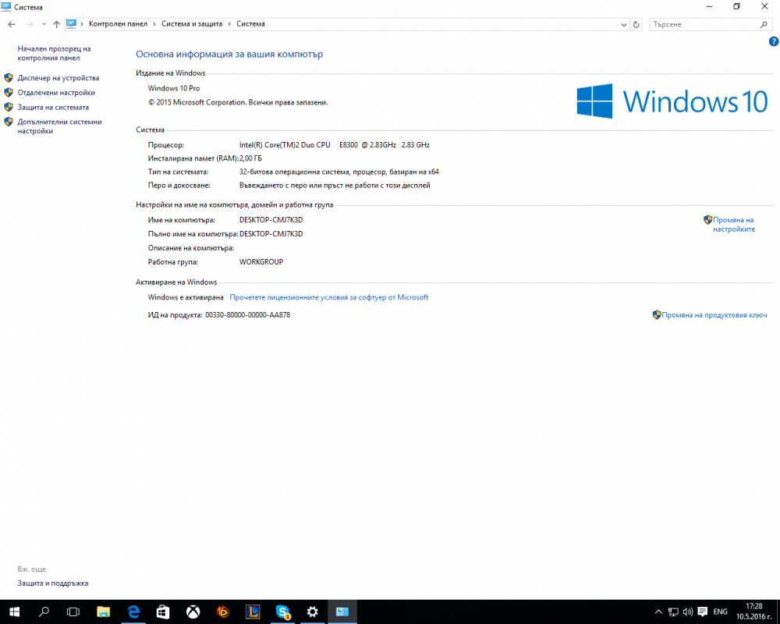
Task: Open Допълнителни системни настройки link
Action: (60, 126)
